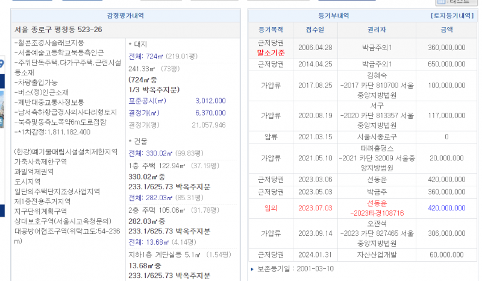This screenshot has width=482, height=281.
Task: Click the 접수일 column header
Action: pyautogui.click(x=315, y=29)
